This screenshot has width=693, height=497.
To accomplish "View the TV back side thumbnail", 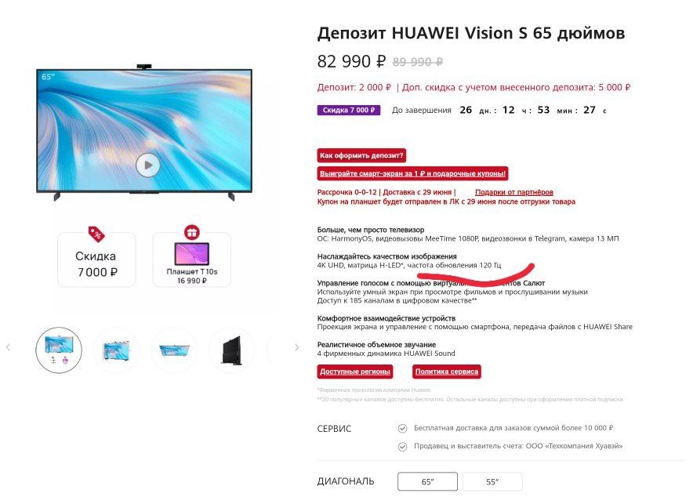I will point(231,350).
